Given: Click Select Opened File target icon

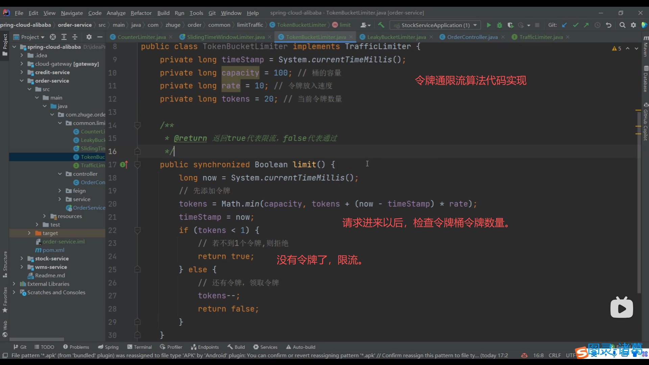Looking at the screenshot, I should coord(53,37).
